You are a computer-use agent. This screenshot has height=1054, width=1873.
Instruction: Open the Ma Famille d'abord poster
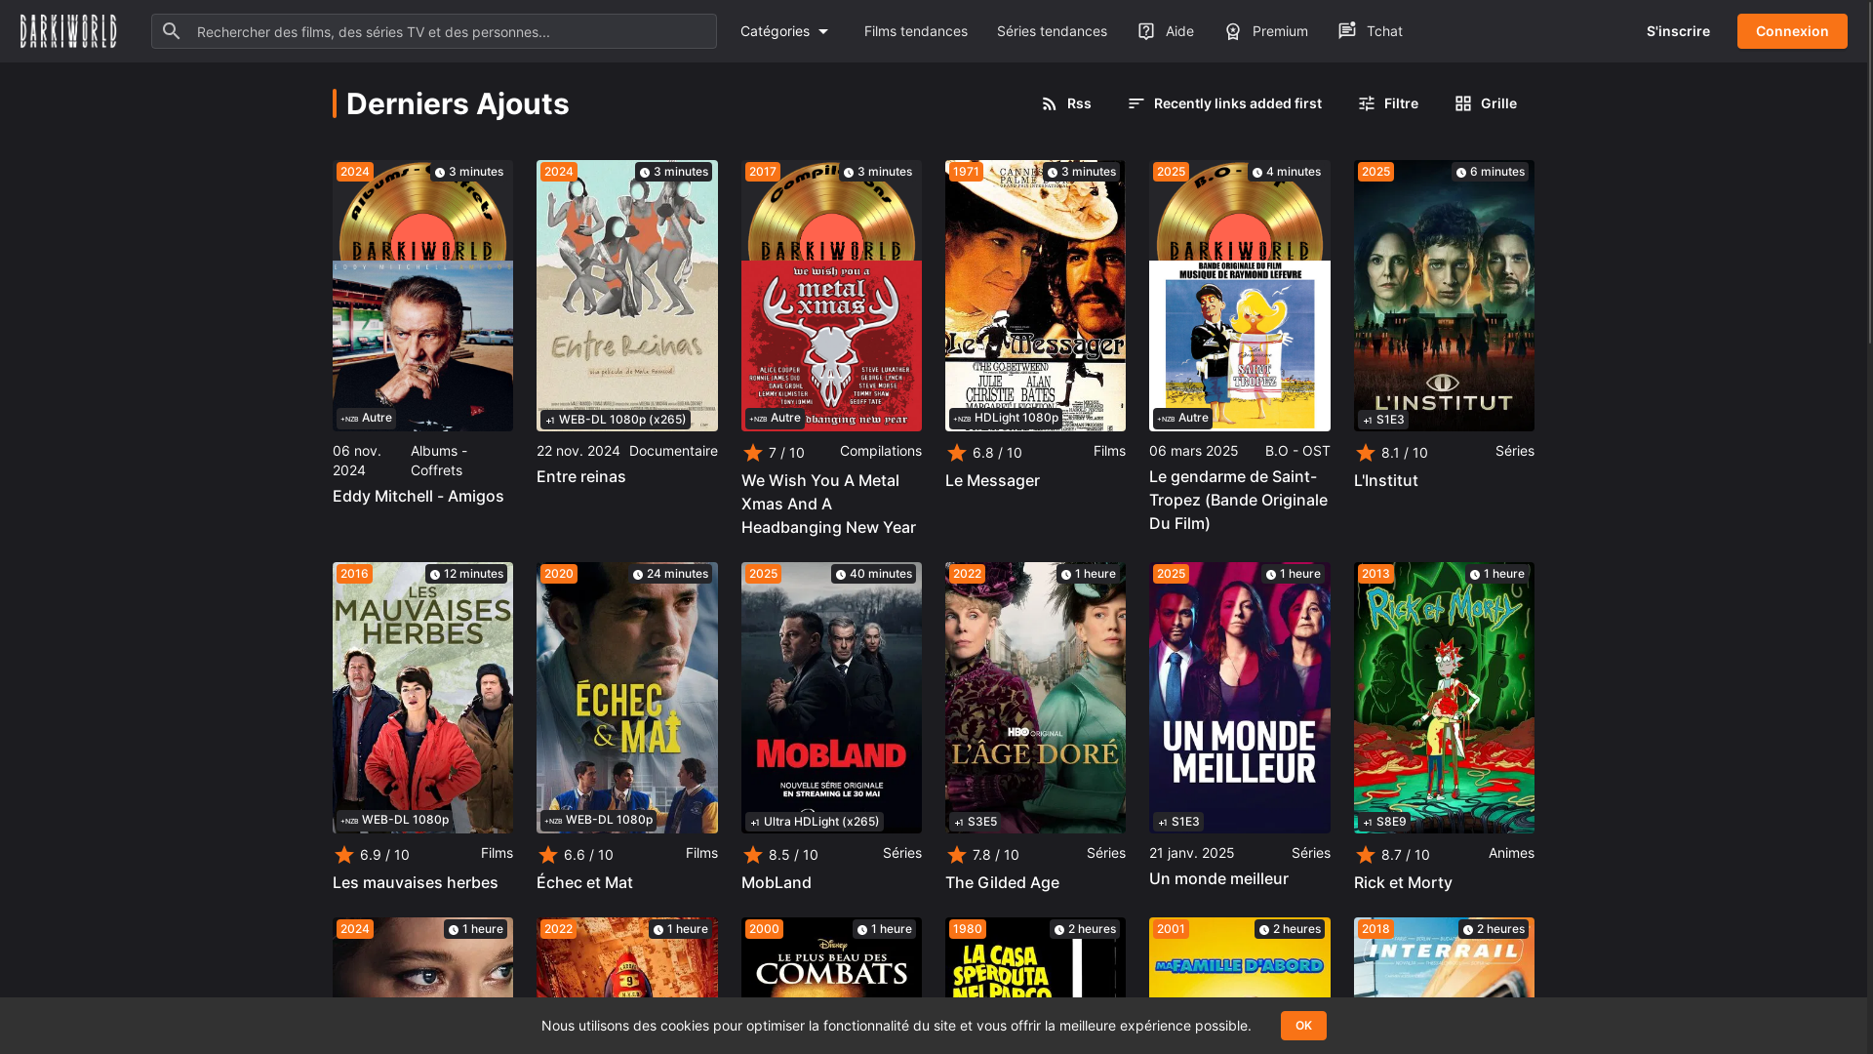(1240, 957)
